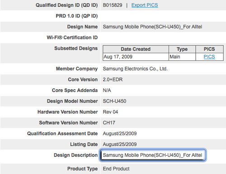Click the Qualification Assessment Date value

120,133
